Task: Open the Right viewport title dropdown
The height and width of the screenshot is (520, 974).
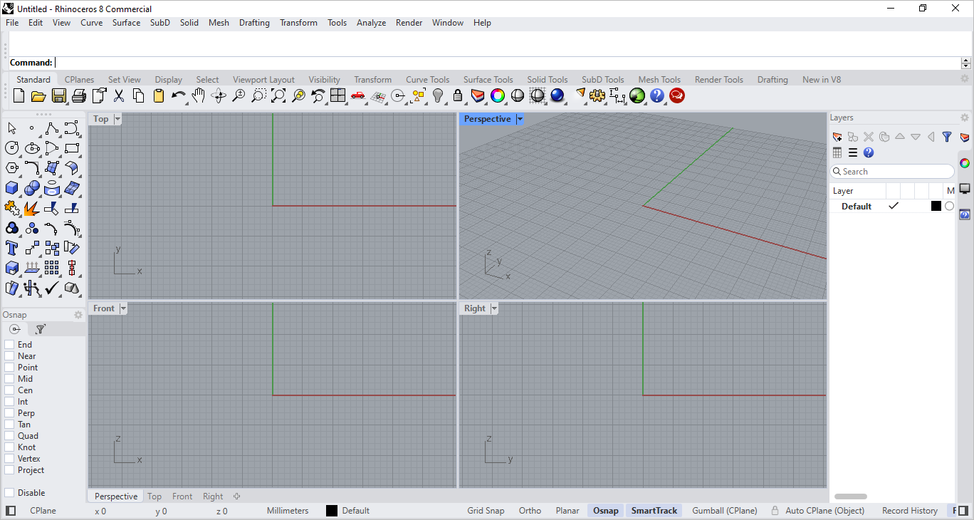Action: [x=493, y=308]
